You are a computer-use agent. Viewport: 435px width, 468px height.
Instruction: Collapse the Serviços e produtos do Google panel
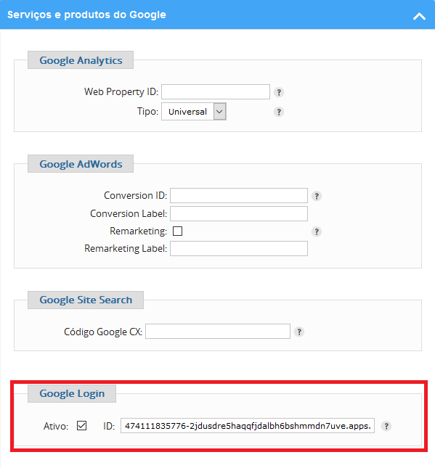click(x=419, y=16)
